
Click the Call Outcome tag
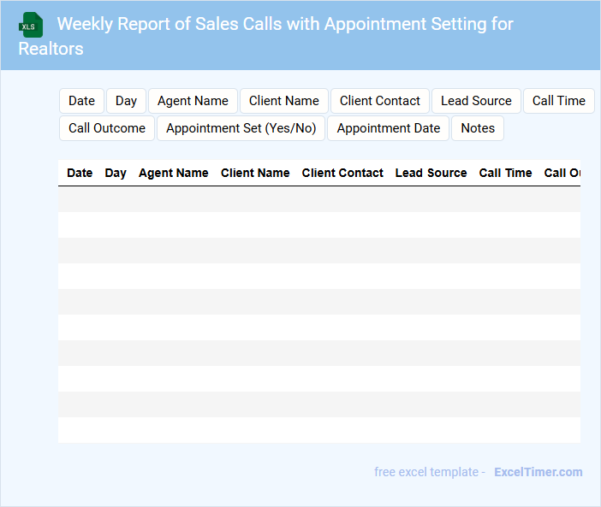point(107,128)
